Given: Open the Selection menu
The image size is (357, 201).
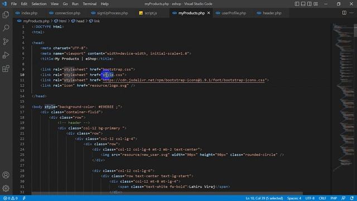Looking at the screenshot, I should 39,4.
